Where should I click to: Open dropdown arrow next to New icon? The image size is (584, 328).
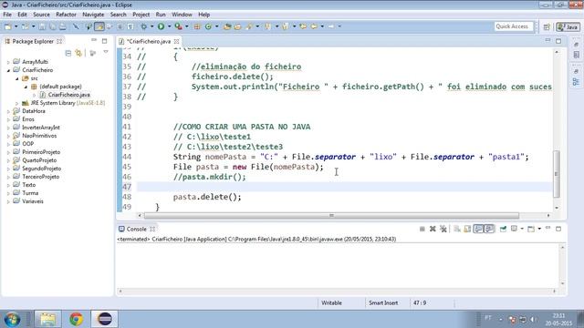click(x=16, y=26)
